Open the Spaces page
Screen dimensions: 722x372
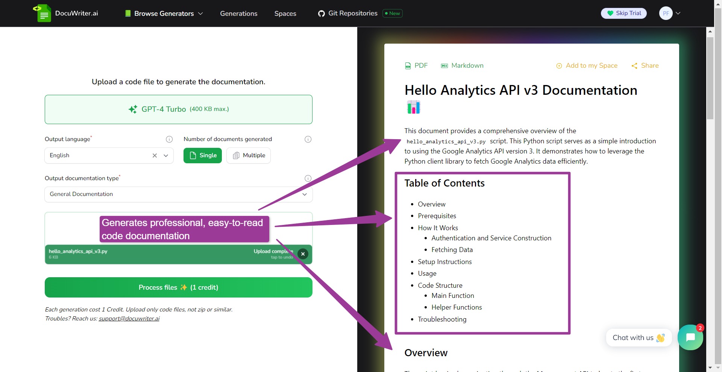pos(285,14)
